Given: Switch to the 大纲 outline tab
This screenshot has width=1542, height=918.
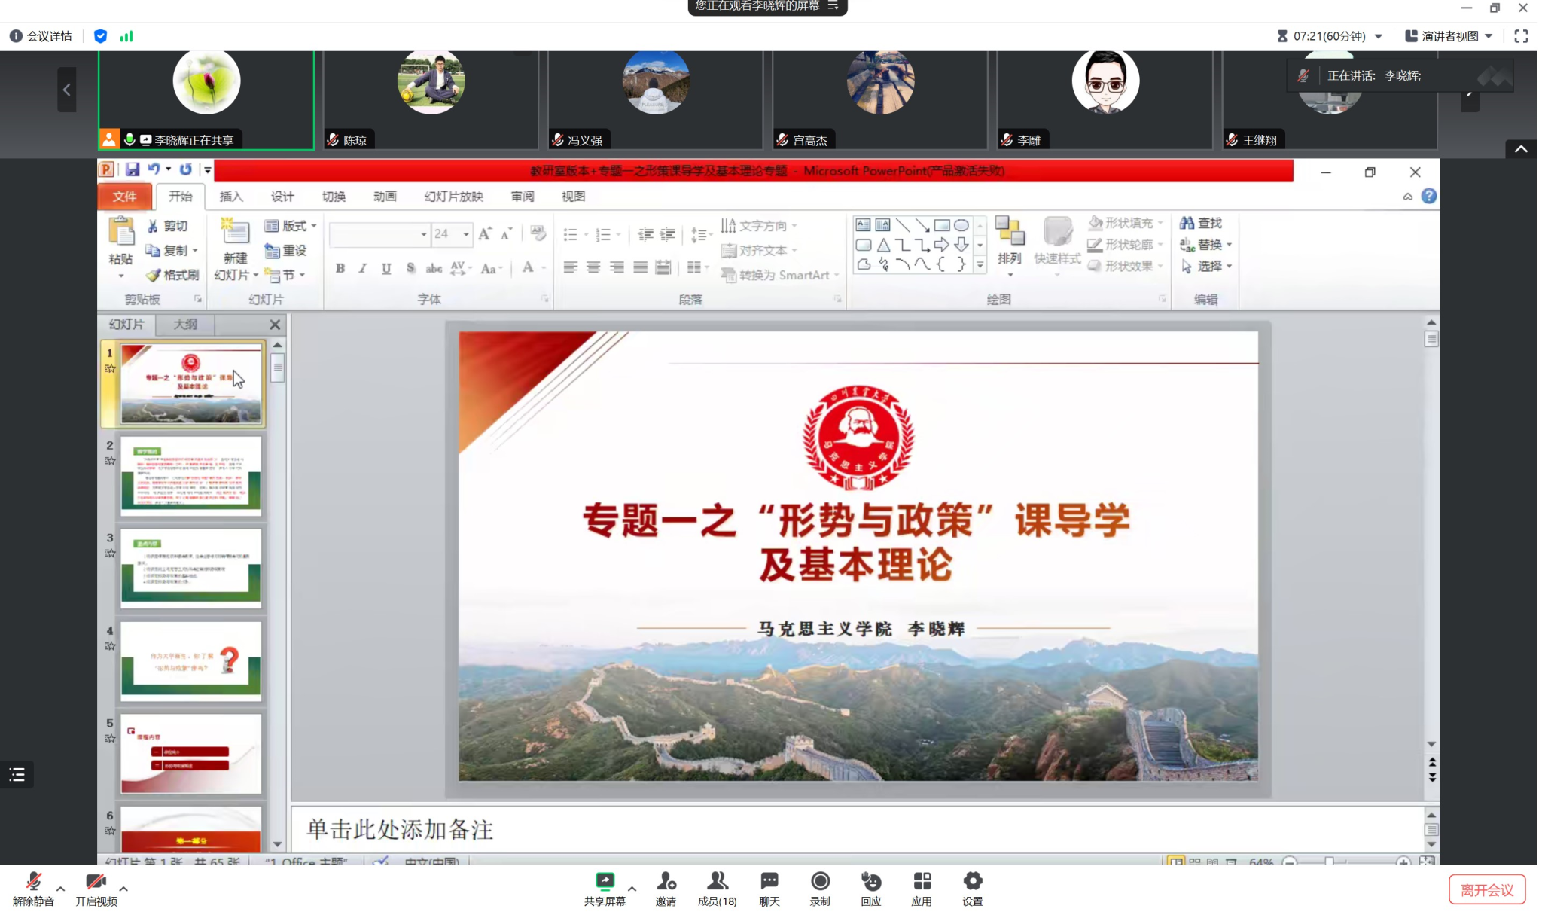Looking at the screenshot, I should click(186, 324).
